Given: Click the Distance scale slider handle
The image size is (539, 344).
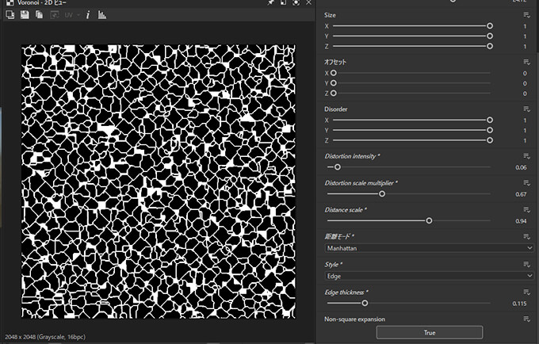Looking at the screenshot, I should tap(429, 221).
